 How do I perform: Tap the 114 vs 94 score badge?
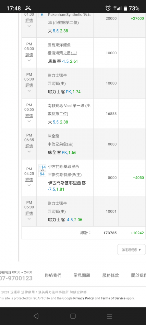pyautogui.click(x=42, y=170)
